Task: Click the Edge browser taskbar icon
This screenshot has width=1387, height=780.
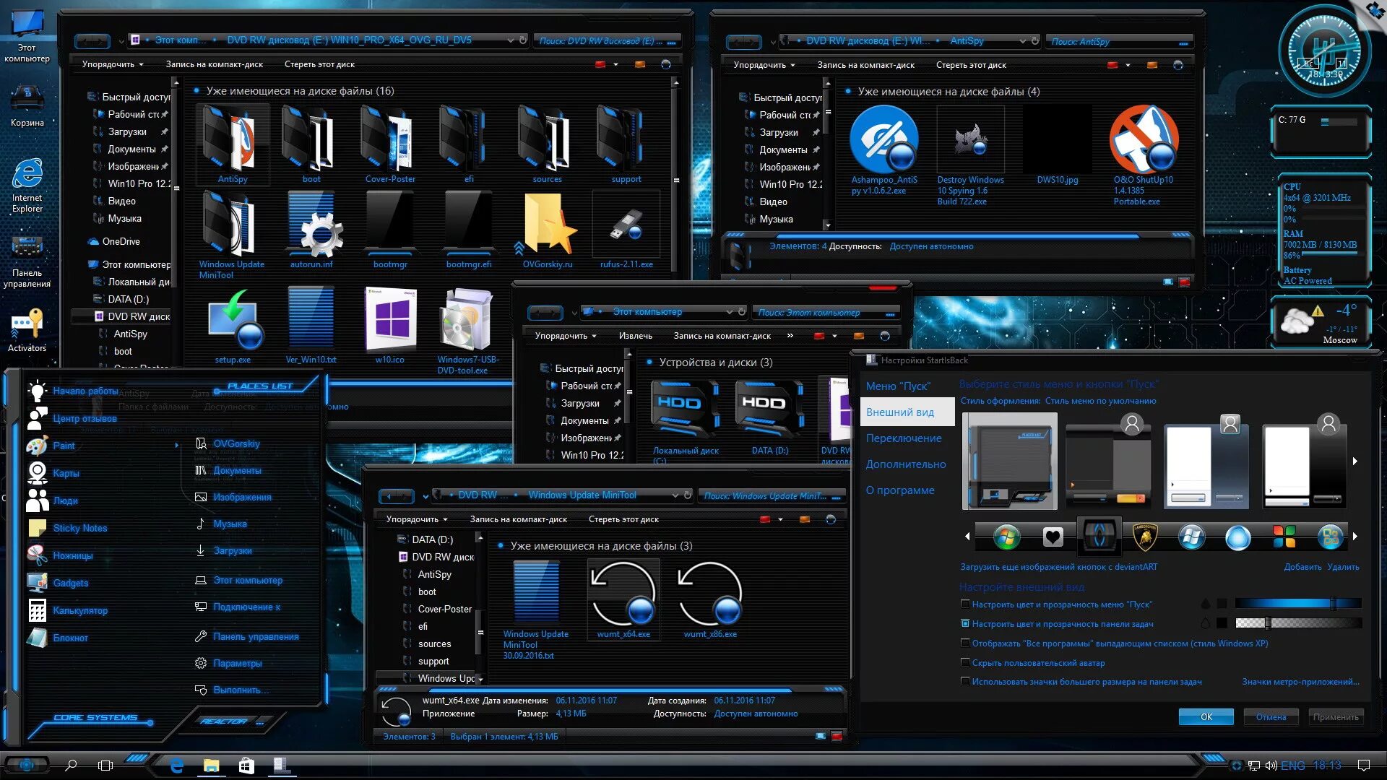Action: point(176,765)
